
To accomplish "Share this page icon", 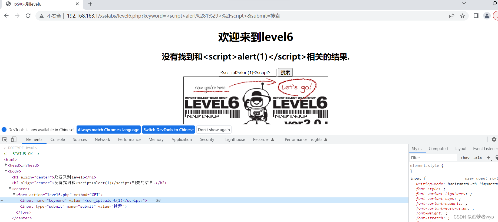I will point(452,16).
